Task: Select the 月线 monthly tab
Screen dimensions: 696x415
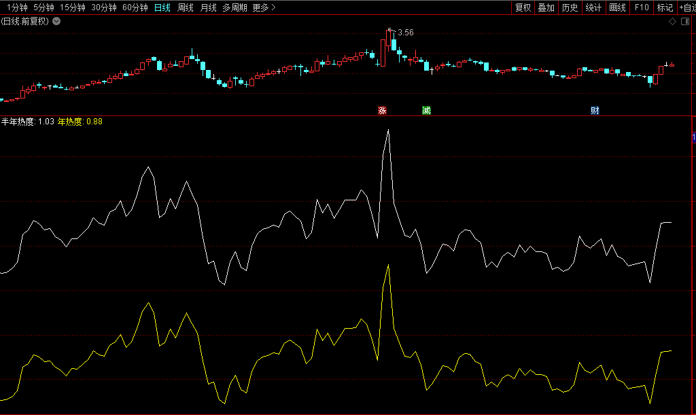Action: click(x=208, y=7)
